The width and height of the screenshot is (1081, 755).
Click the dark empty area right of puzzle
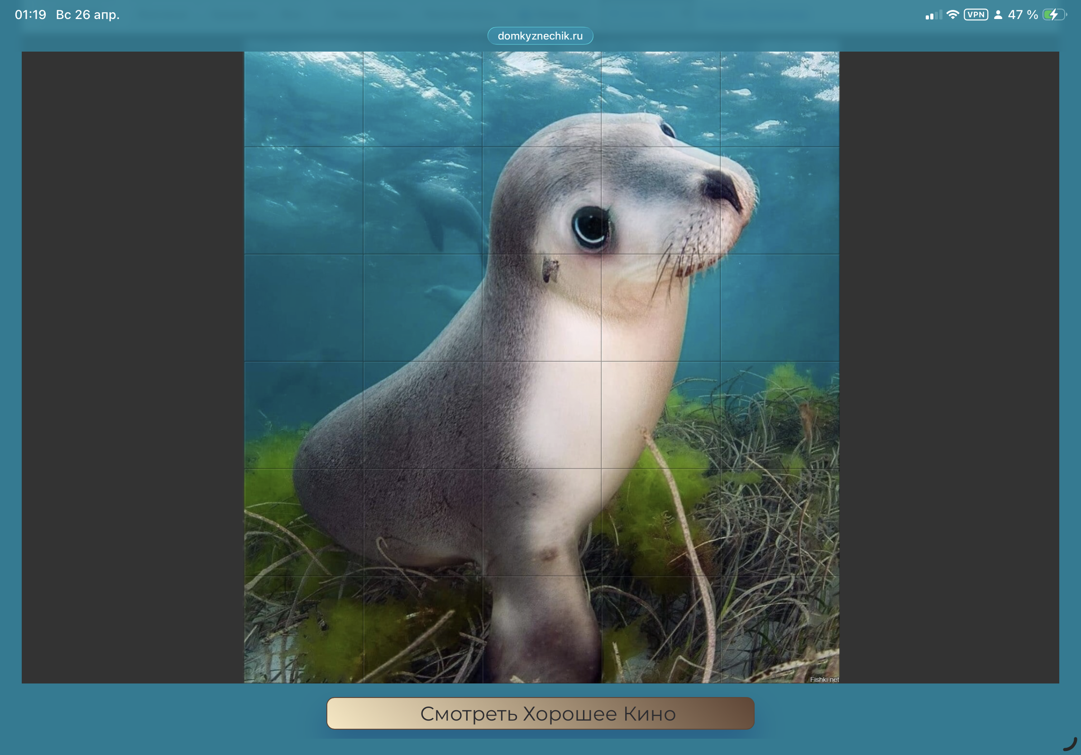click(x=948, y=367)
